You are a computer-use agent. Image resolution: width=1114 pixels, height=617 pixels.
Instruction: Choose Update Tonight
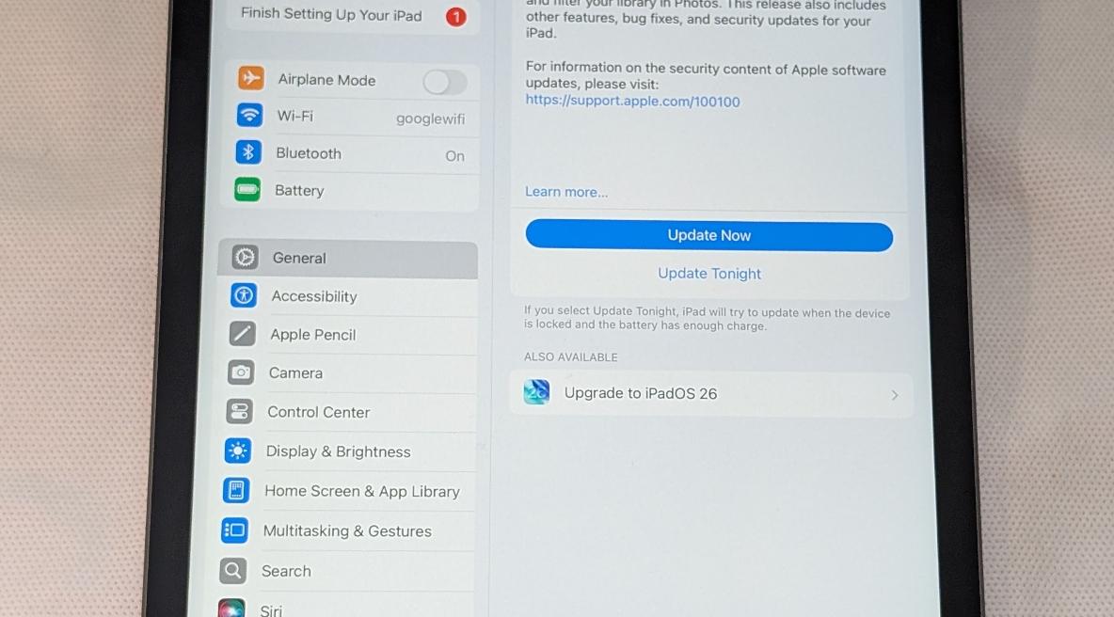coord(709,274)
